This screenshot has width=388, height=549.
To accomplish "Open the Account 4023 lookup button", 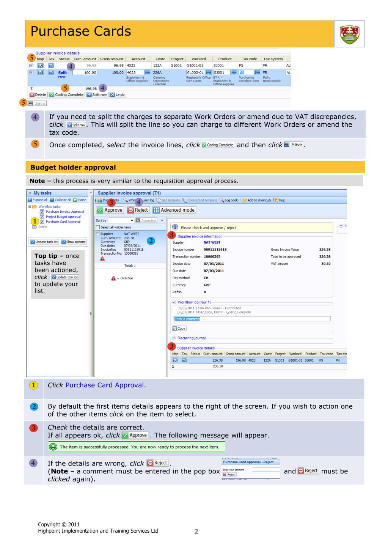I will 148,72.
